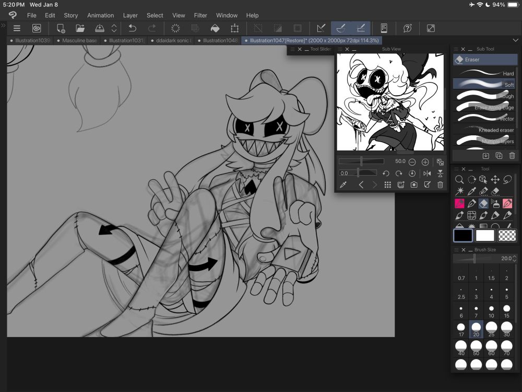Select the Auto select magic wand tool
Screen dimensions: 522x392
(x=459, y=191)
